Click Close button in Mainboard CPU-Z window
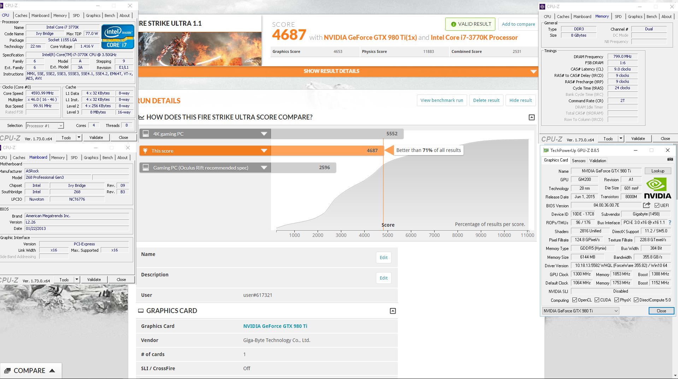This screenshot has height=379, width=678. click(121, 280)
